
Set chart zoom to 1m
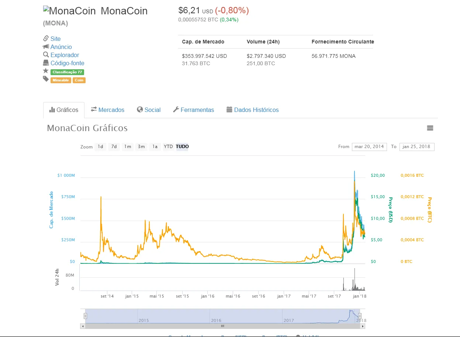coord(128,147)
